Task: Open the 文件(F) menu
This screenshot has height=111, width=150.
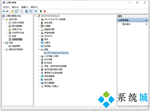Action: pos(6,7)
